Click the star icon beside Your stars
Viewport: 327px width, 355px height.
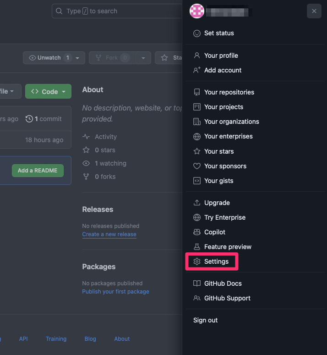tap(197, 151)
